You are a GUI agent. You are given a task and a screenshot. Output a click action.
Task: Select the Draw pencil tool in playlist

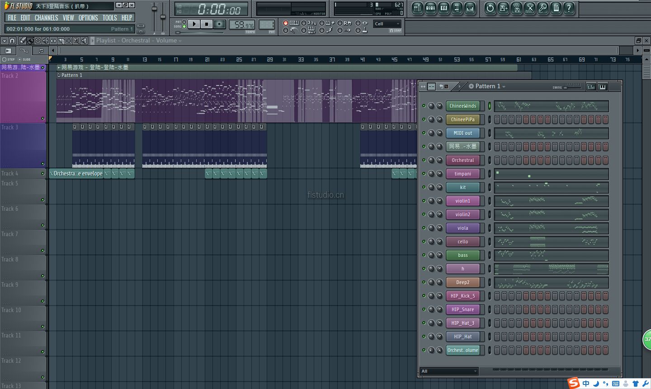click(23, 41)
